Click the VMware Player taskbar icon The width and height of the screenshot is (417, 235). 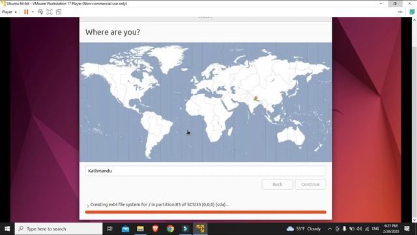click(x=200, y=228)
